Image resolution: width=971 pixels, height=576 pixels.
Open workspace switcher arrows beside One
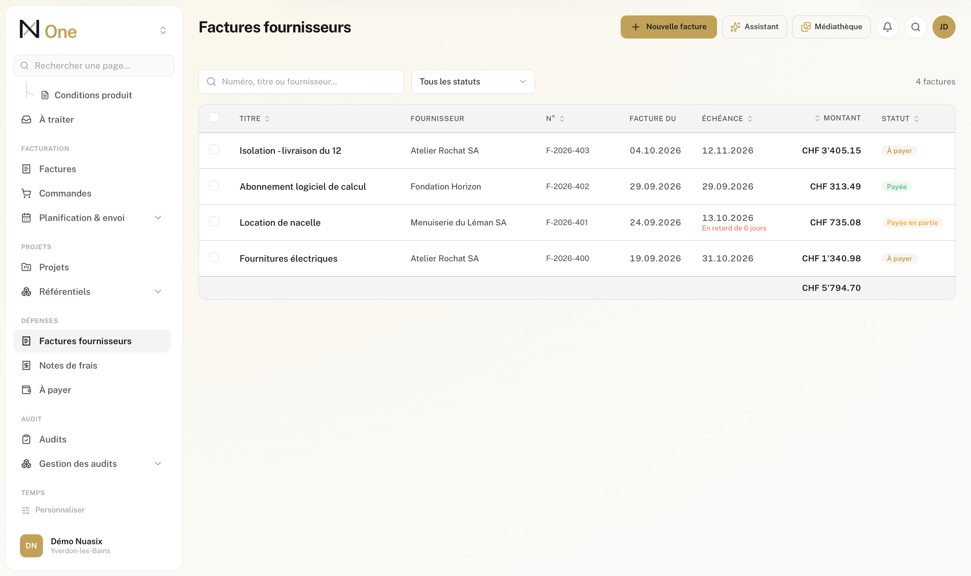[x=163, y=30]
